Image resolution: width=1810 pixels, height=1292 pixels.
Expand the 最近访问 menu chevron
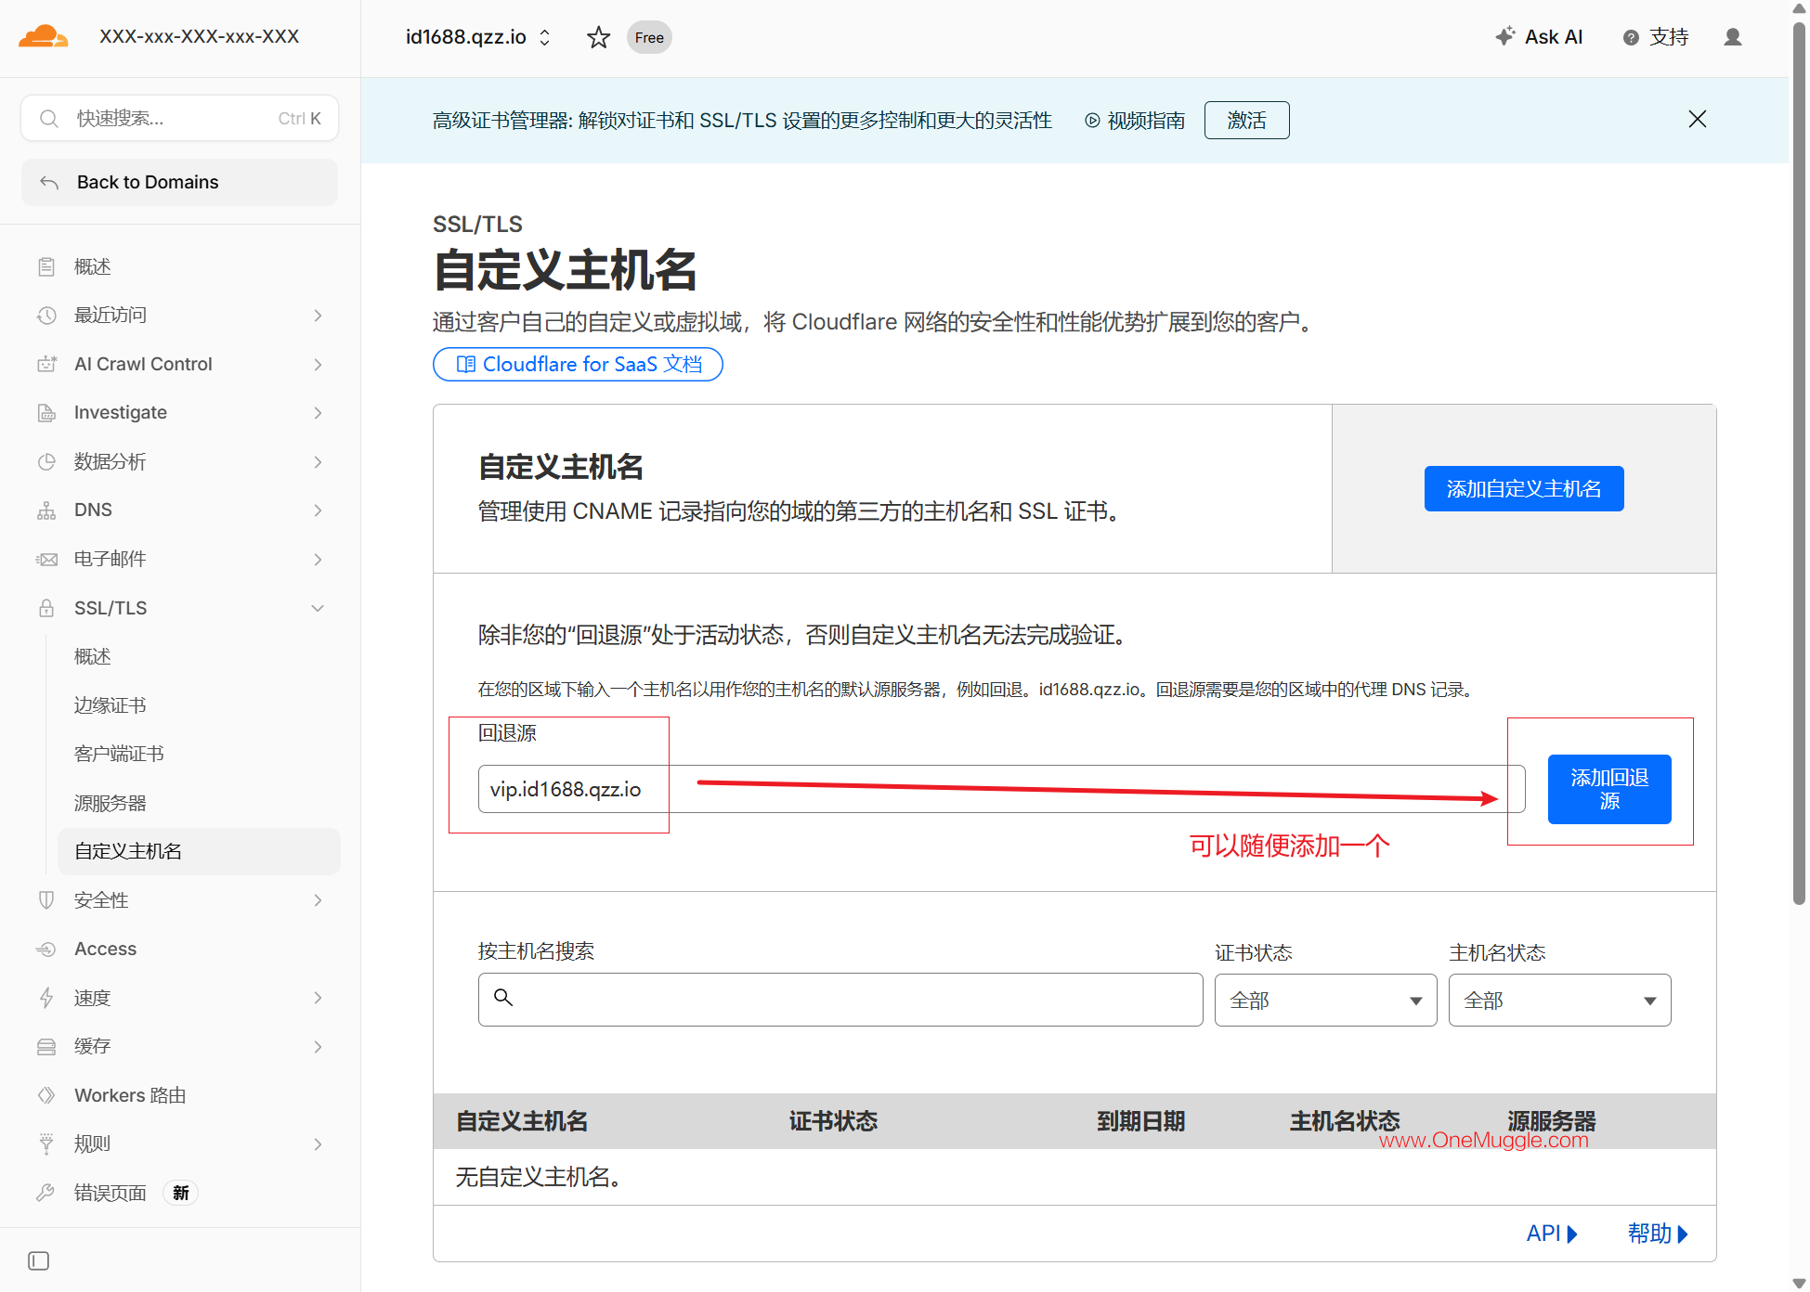point(318,316)
